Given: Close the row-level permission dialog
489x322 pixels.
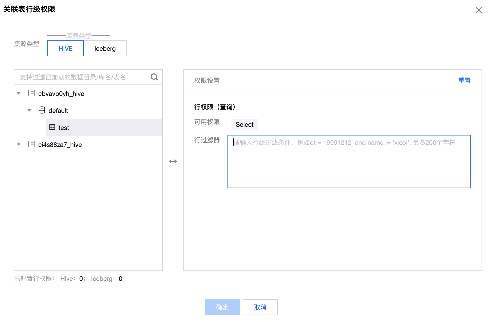Looking at the screenshot, I should coord(479,10).
